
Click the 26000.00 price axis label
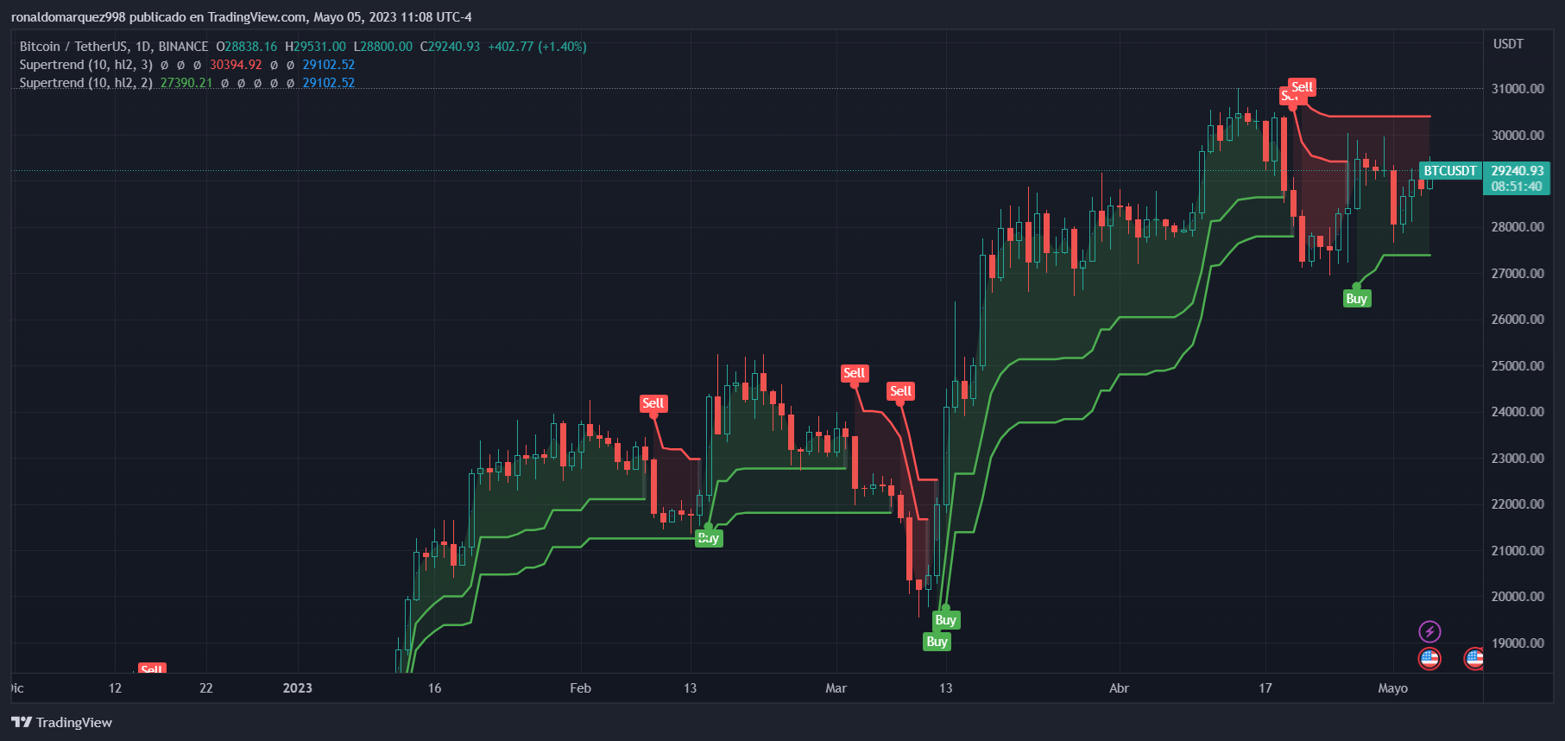coord(1518,320)
